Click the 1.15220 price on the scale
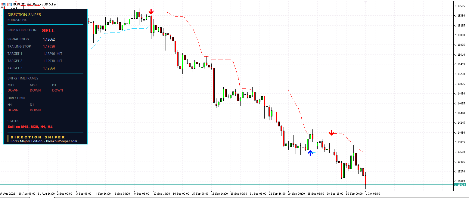 461,74
